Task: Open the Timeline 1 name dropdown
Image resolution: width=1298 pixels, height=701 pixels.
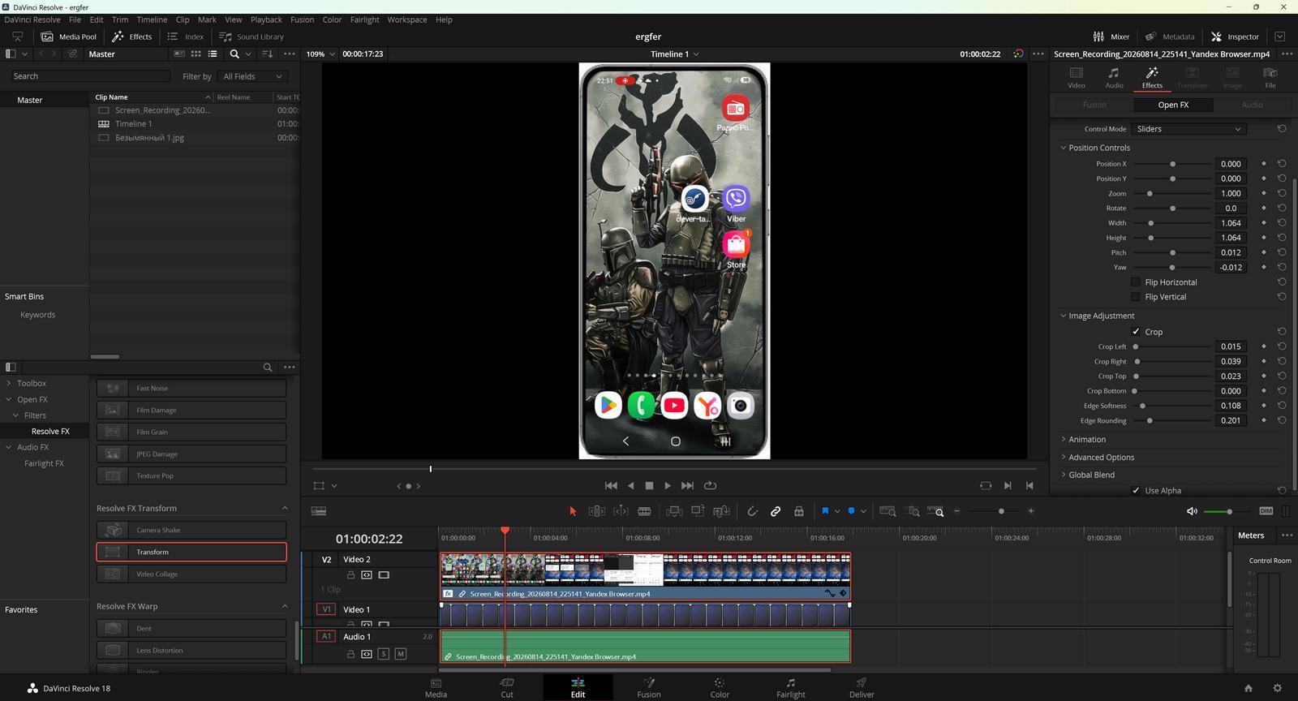Action: point(674,54)
